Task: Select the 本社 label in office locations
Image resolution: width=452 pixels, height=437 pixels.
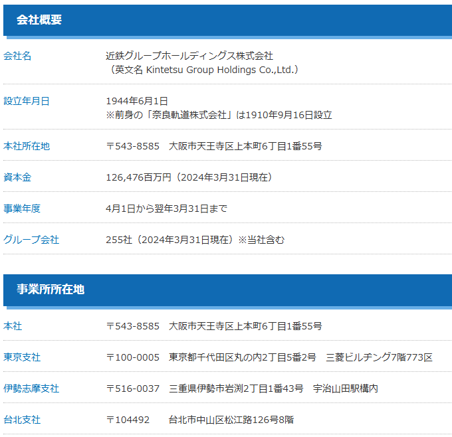Action: [x=13, y=326]
